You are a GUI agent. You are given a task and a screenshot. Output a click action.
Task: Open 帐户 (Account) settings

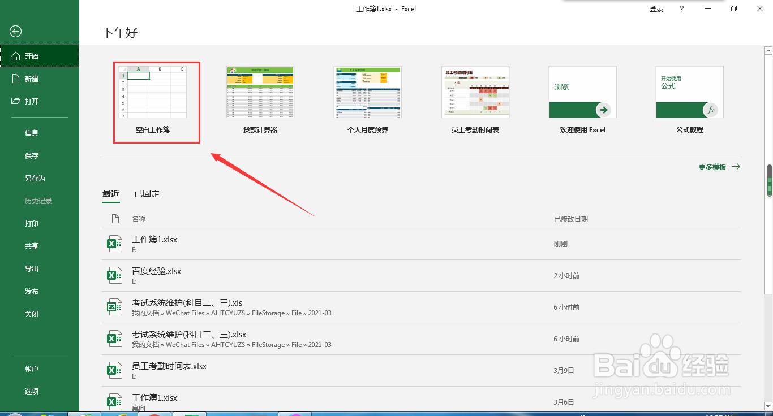(32, 368)
